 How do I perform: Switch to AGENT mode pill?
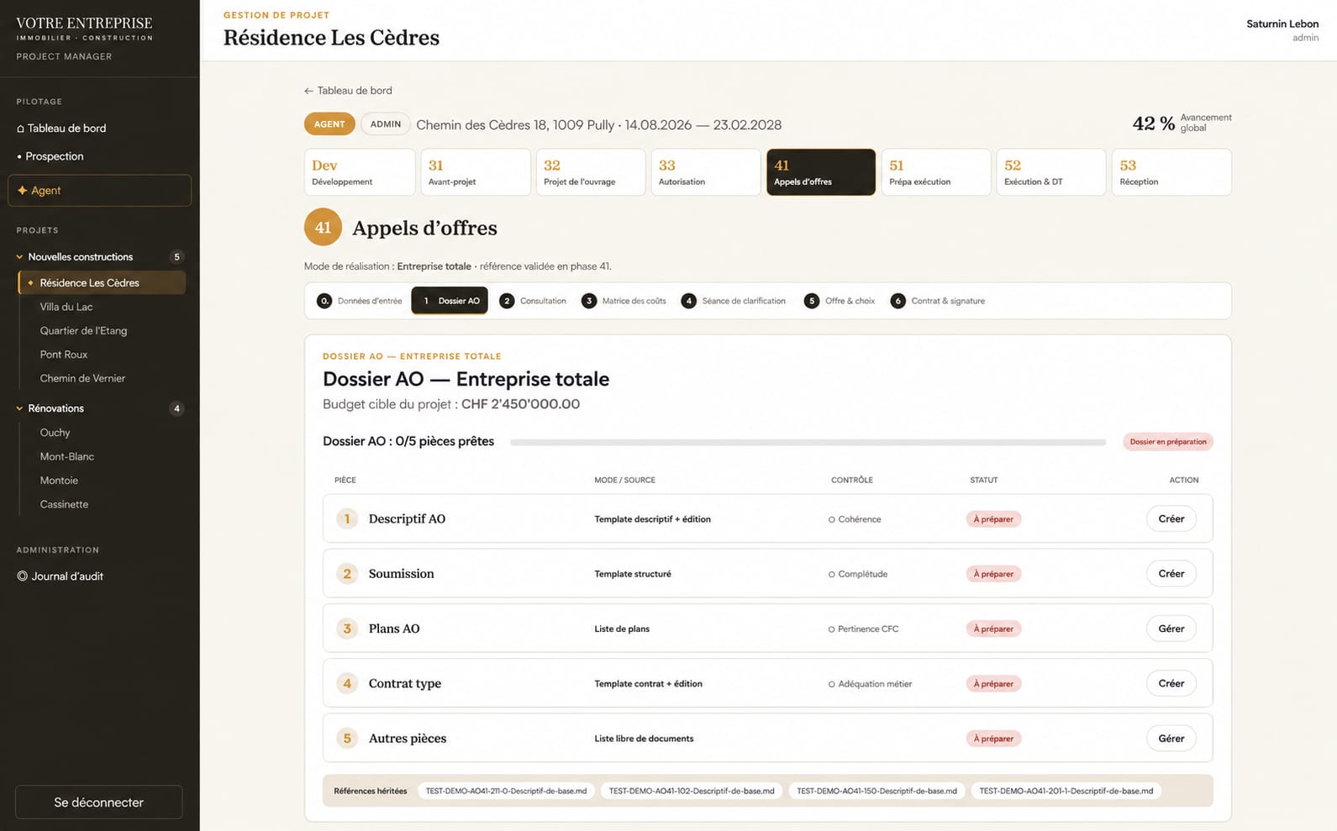[329, 124]
